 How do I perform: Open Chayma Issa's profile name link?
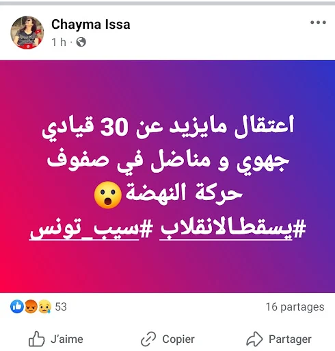pos(91,24)
